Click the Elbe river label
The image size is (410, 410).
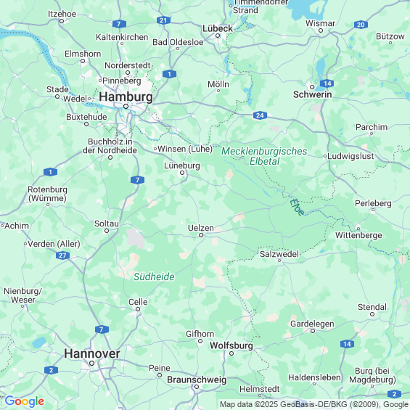297,208
